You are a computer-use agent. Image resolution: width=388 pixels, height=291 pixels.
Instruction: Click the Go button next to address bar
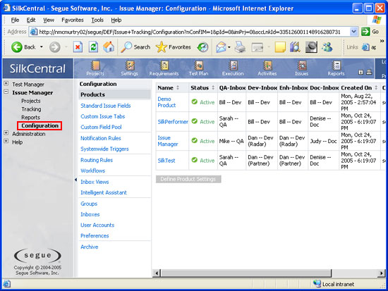point(370,32)
